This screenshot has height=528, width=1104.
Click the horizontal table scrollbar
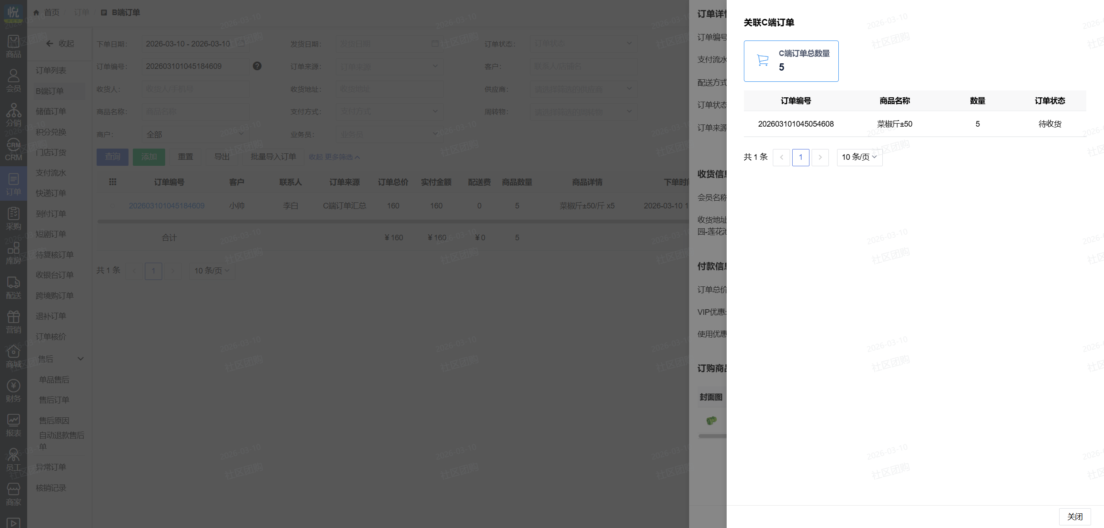388,221
